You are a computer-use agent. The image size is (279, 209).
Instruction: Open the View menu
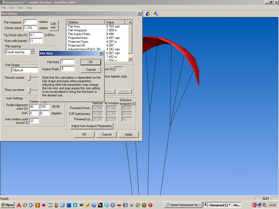pyautogui.click(x=20, y=8)
